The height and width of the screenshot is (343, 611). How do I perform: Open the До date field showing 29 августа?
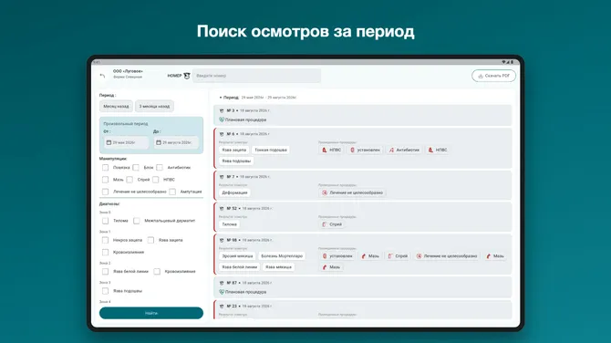[176, 142]
